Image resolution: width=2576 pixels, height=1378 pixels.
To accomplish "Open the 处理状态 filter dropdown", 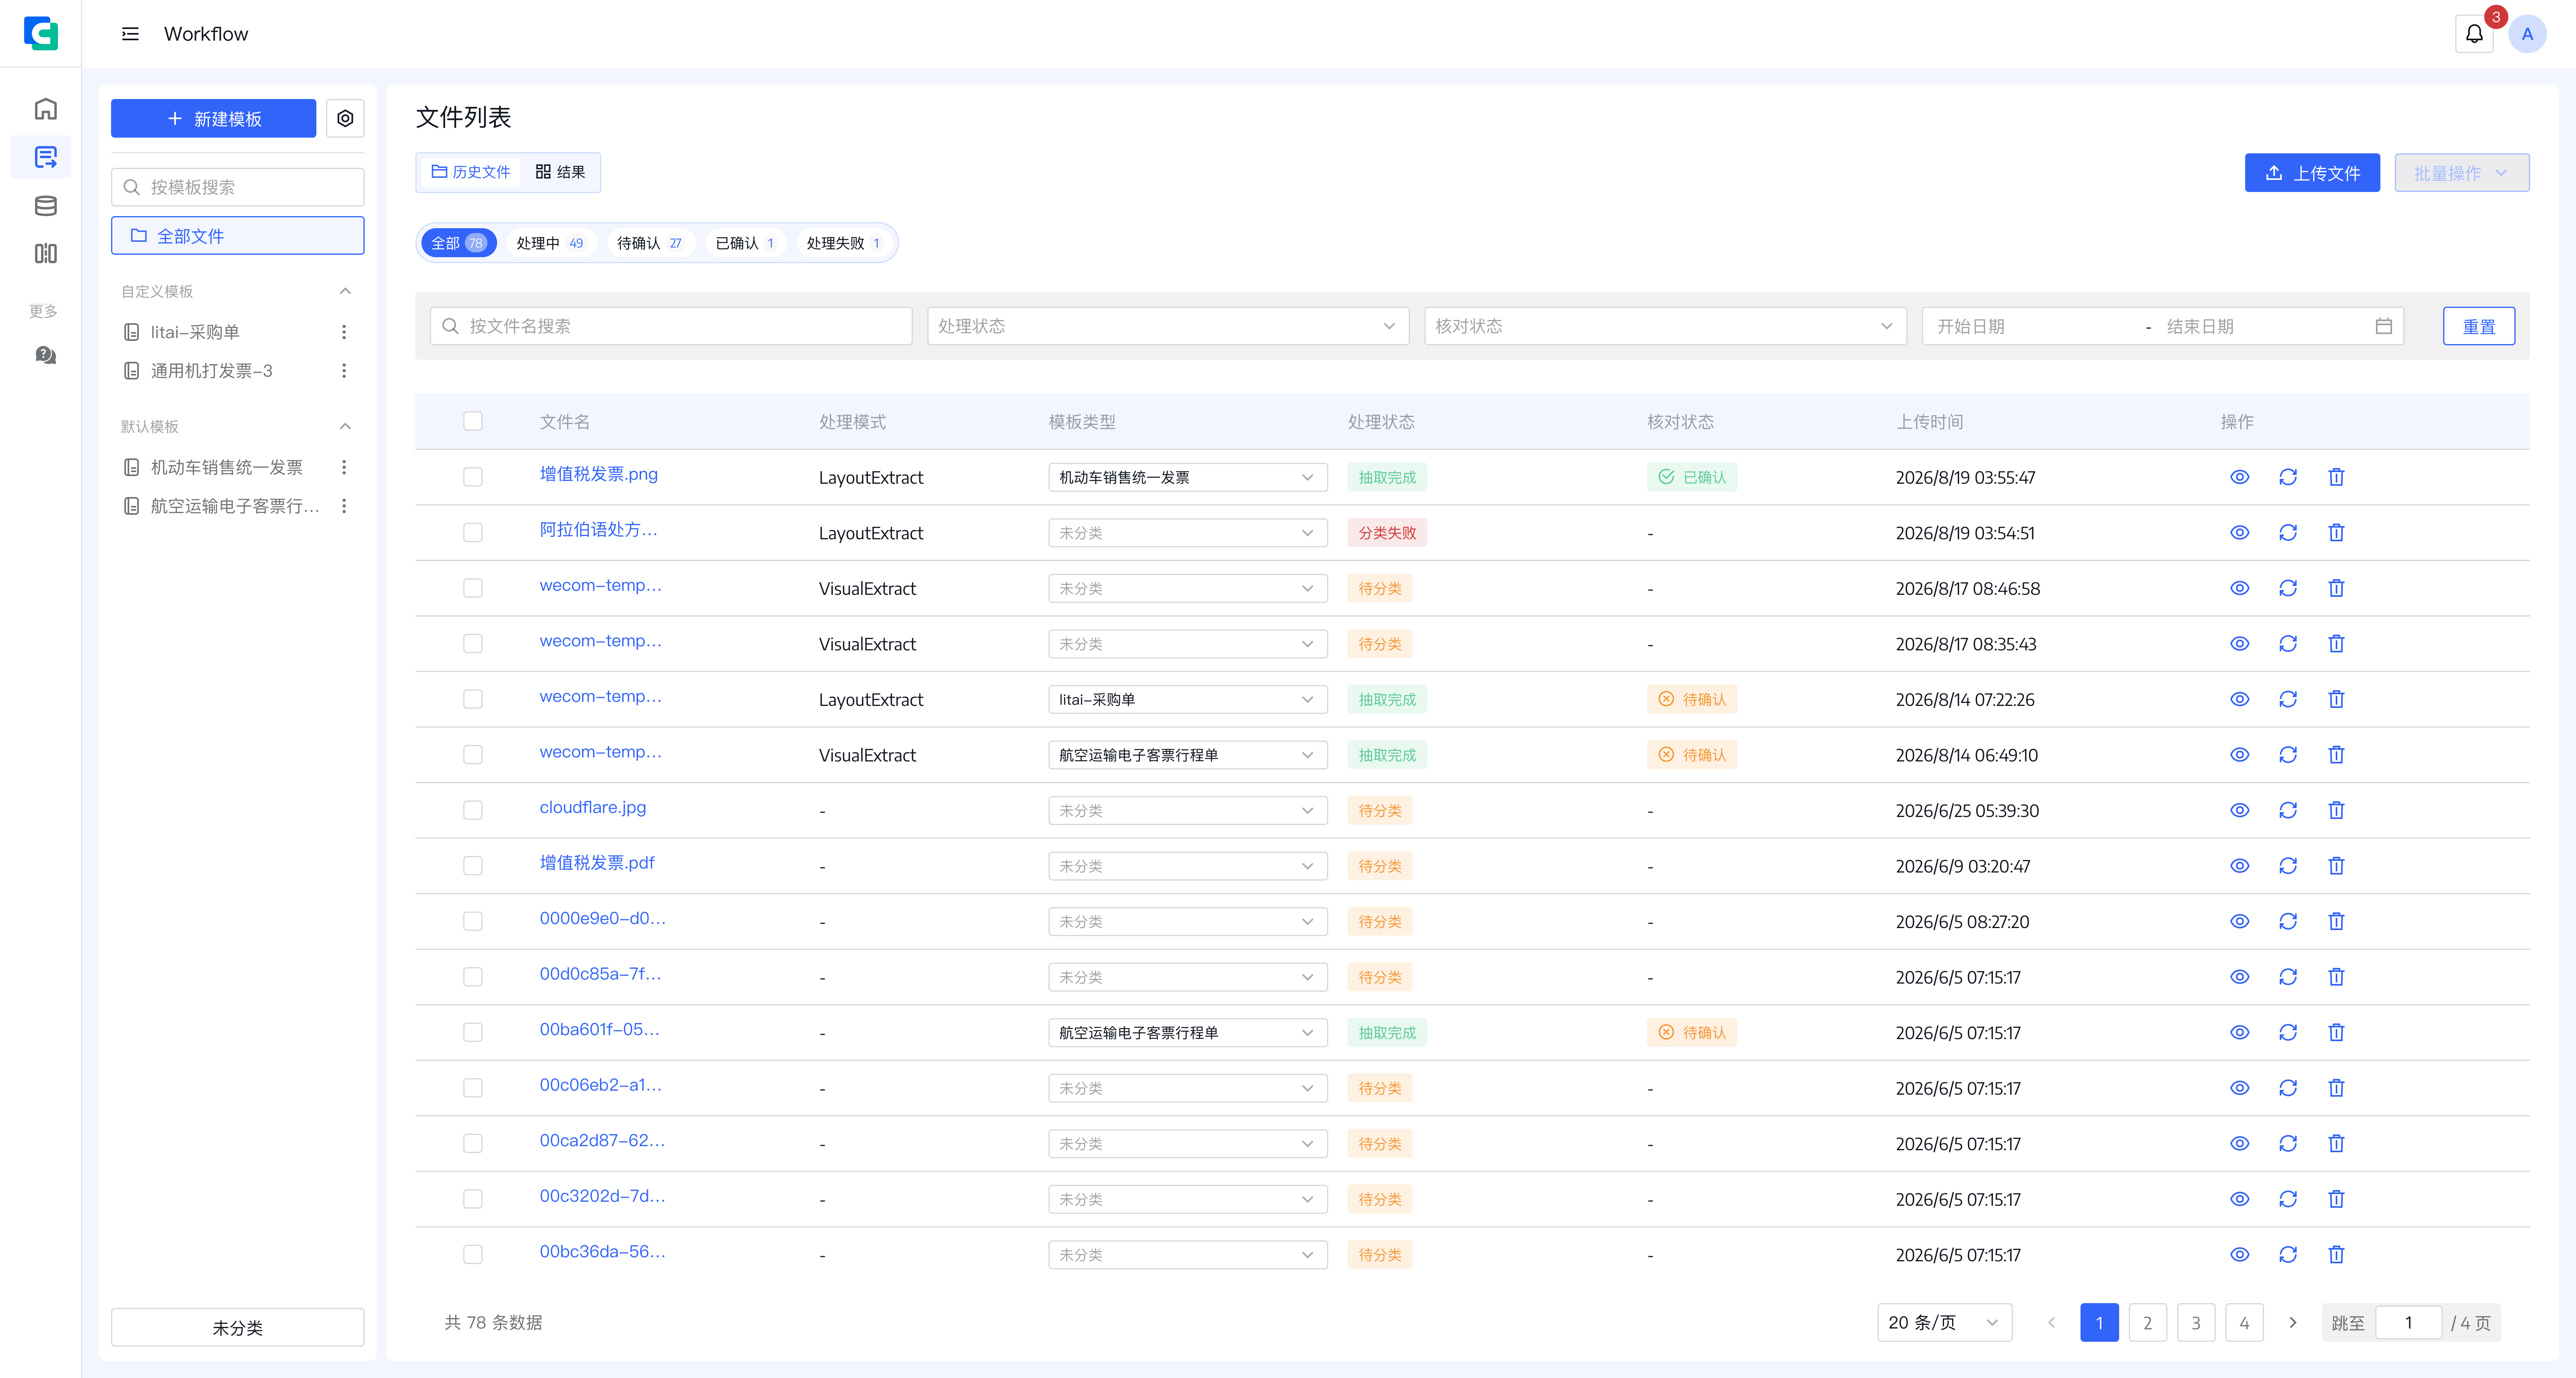I will click(1168, 326).
